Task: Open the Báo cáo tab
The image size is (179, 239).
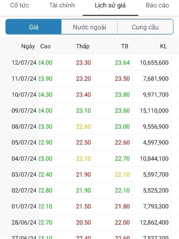Action: point(158,5)
